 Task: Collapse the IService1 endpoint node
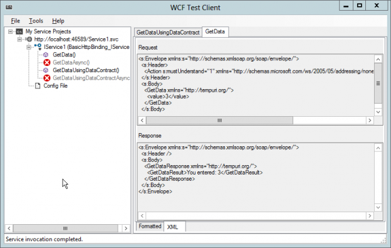29,47
